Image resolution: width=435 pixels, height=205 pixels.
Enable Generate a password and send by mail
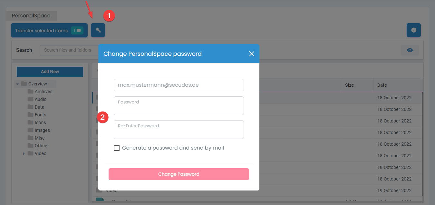(x=117, y=148)
